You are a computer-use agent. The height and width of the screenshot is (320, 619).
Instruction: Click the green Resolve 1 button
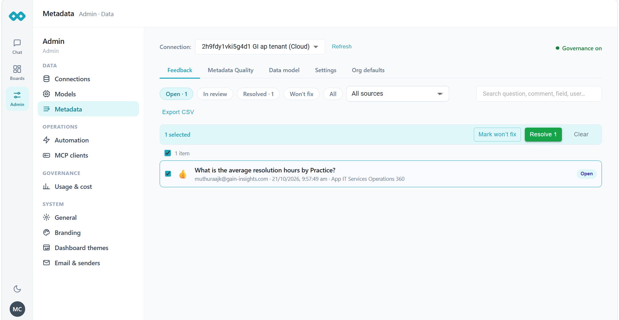pyautogui.click(x=543, y=134)
